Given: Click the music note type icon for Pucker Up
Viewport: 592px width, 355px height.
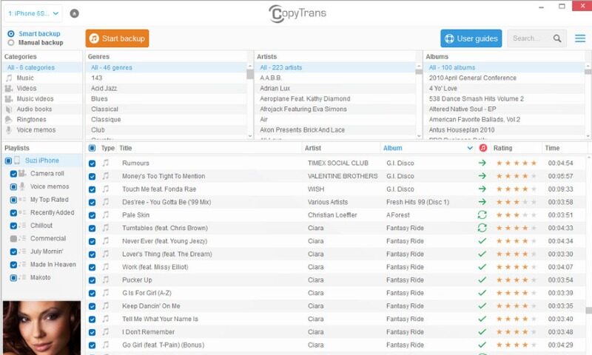Looking at the screenshot, I should 106,280.
